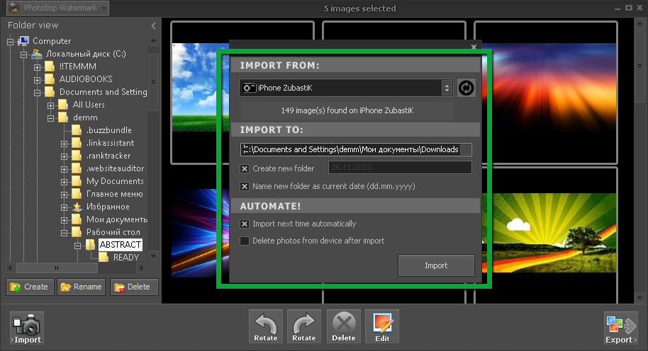Select the ABSTRACT folder in the tree
Screen dimensions: 648x351
121,245
